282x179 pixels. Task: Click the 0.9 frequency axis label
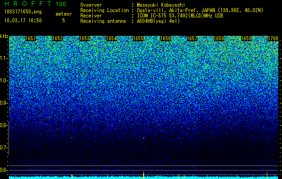(x=4, y=103)
